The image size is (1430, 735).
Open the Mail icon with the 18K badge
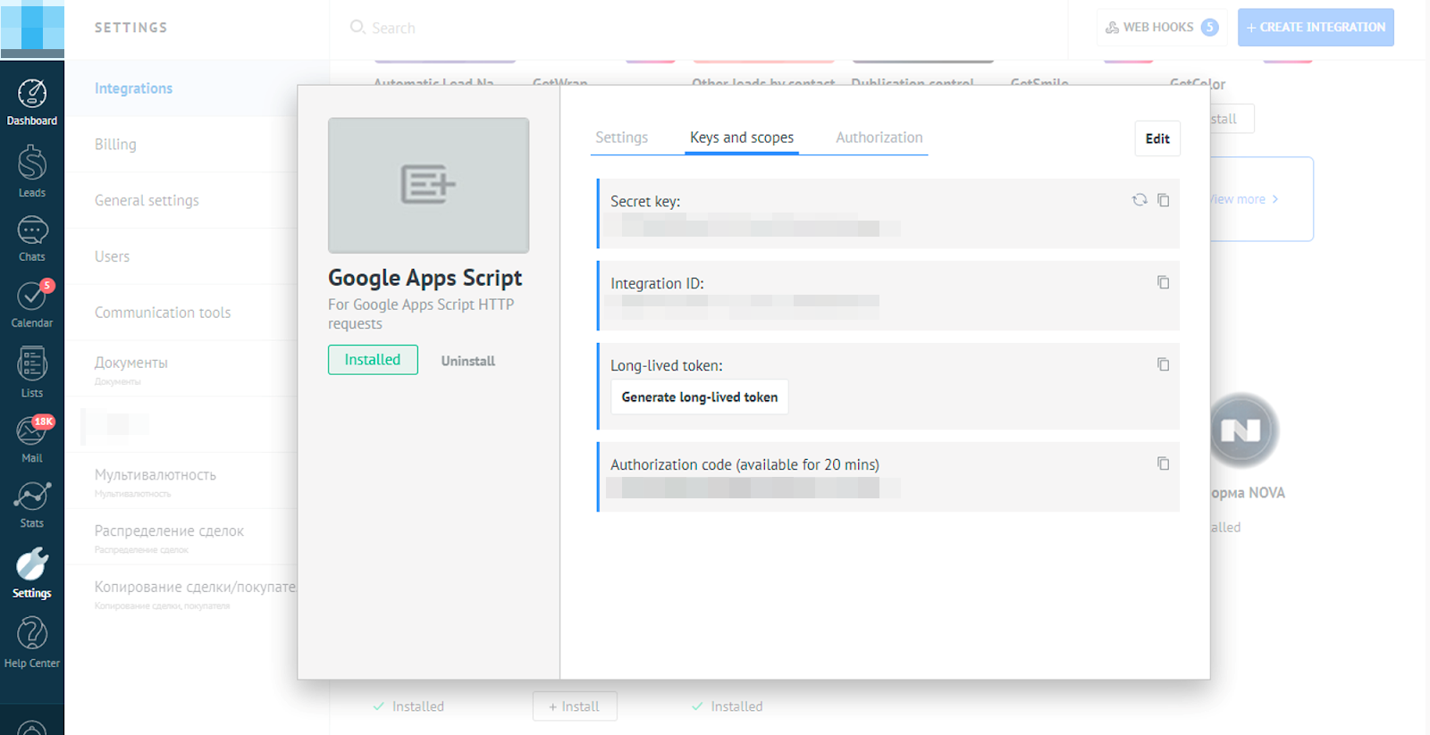[x=32, y=439]
